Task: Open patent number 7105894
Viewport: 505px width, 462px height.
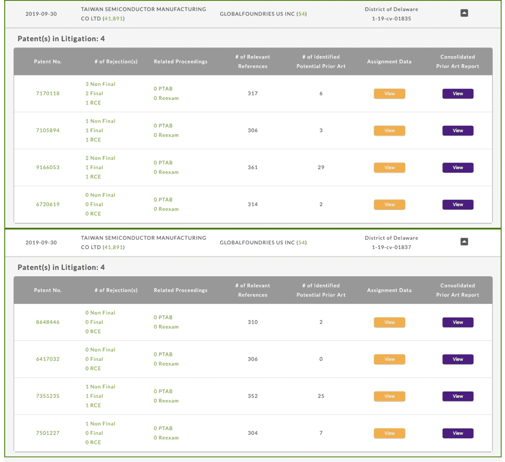Action: click(x=47, y=130)
